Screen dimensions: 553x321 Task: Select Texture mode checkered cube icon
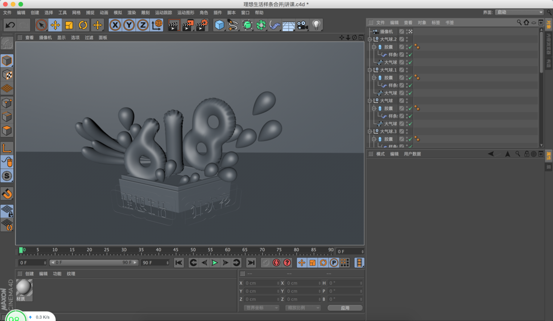coord(7,74)
